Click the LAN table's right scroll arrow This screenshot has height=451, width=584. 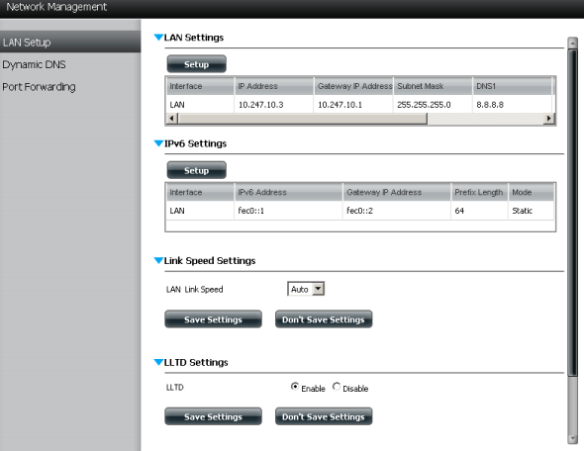point(548,119)
